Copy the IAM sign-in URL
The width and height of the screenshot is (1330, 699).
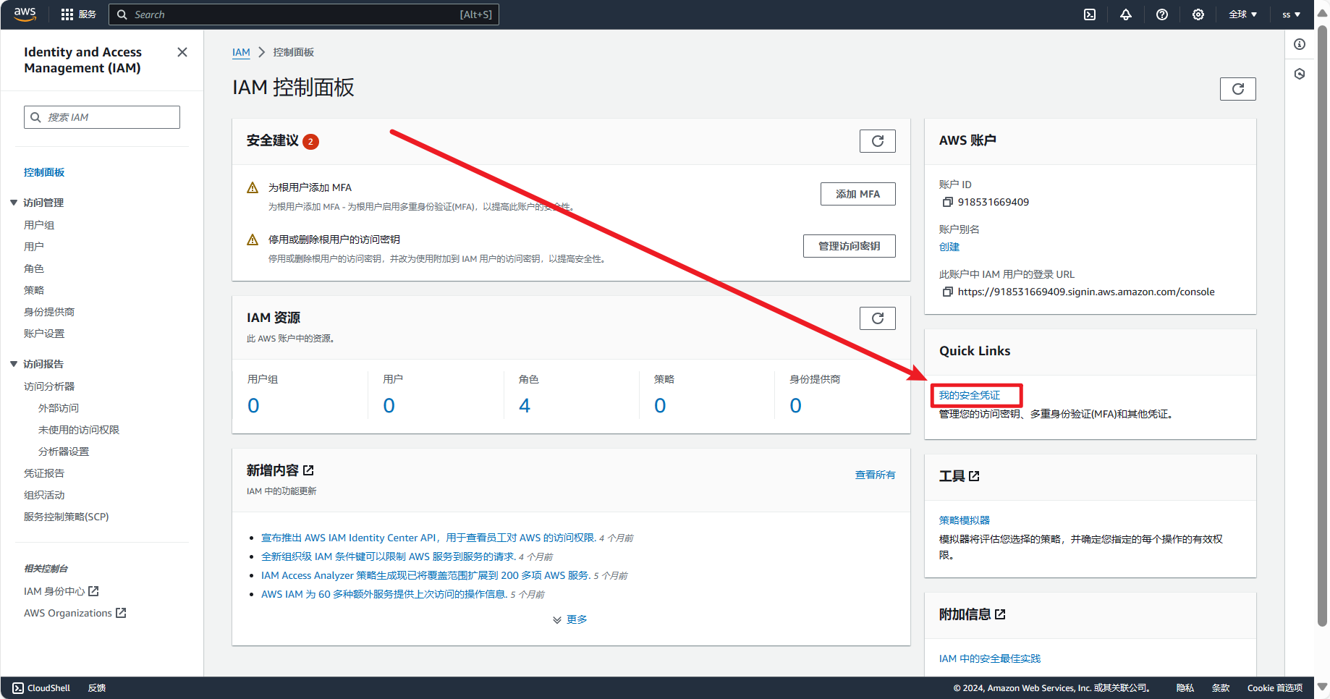click(x=947, y=292)
